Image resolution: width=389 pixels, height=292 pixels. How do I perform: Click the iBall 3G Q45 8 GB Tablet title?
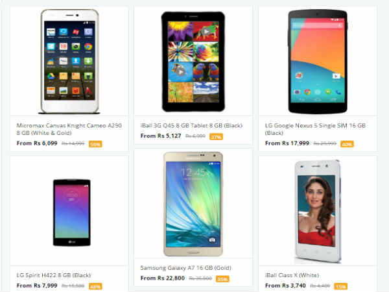(x=191, y=126)
